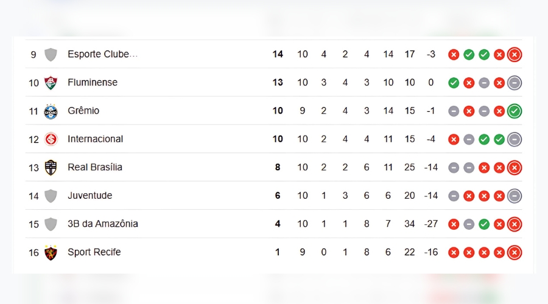The image size is (548, 304).
Task: Click the Fluminense club crest
Action: click(51, 83)
